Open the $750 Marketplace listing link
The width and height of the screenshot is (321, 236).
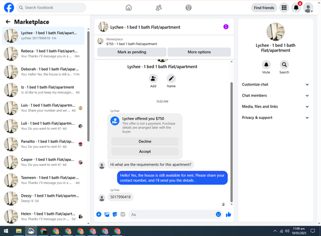click(x=132, y=44)
